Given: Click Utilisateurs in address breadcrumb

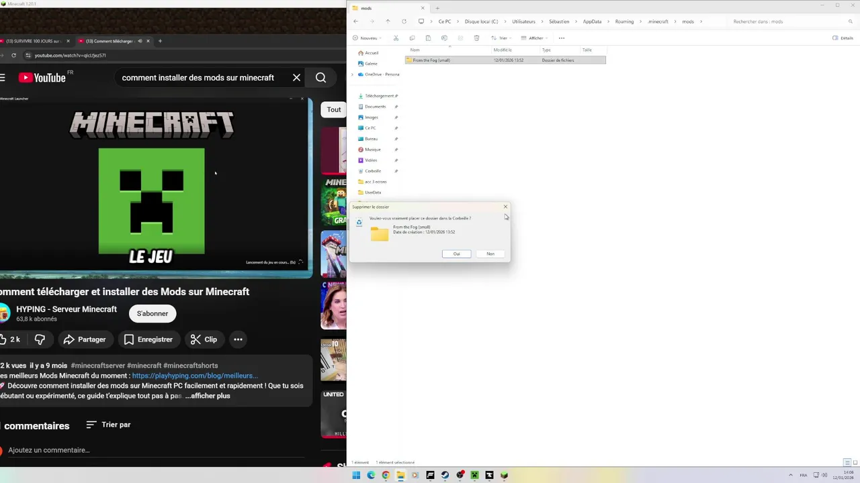Looking at the screenshot, I should (523, 21).
